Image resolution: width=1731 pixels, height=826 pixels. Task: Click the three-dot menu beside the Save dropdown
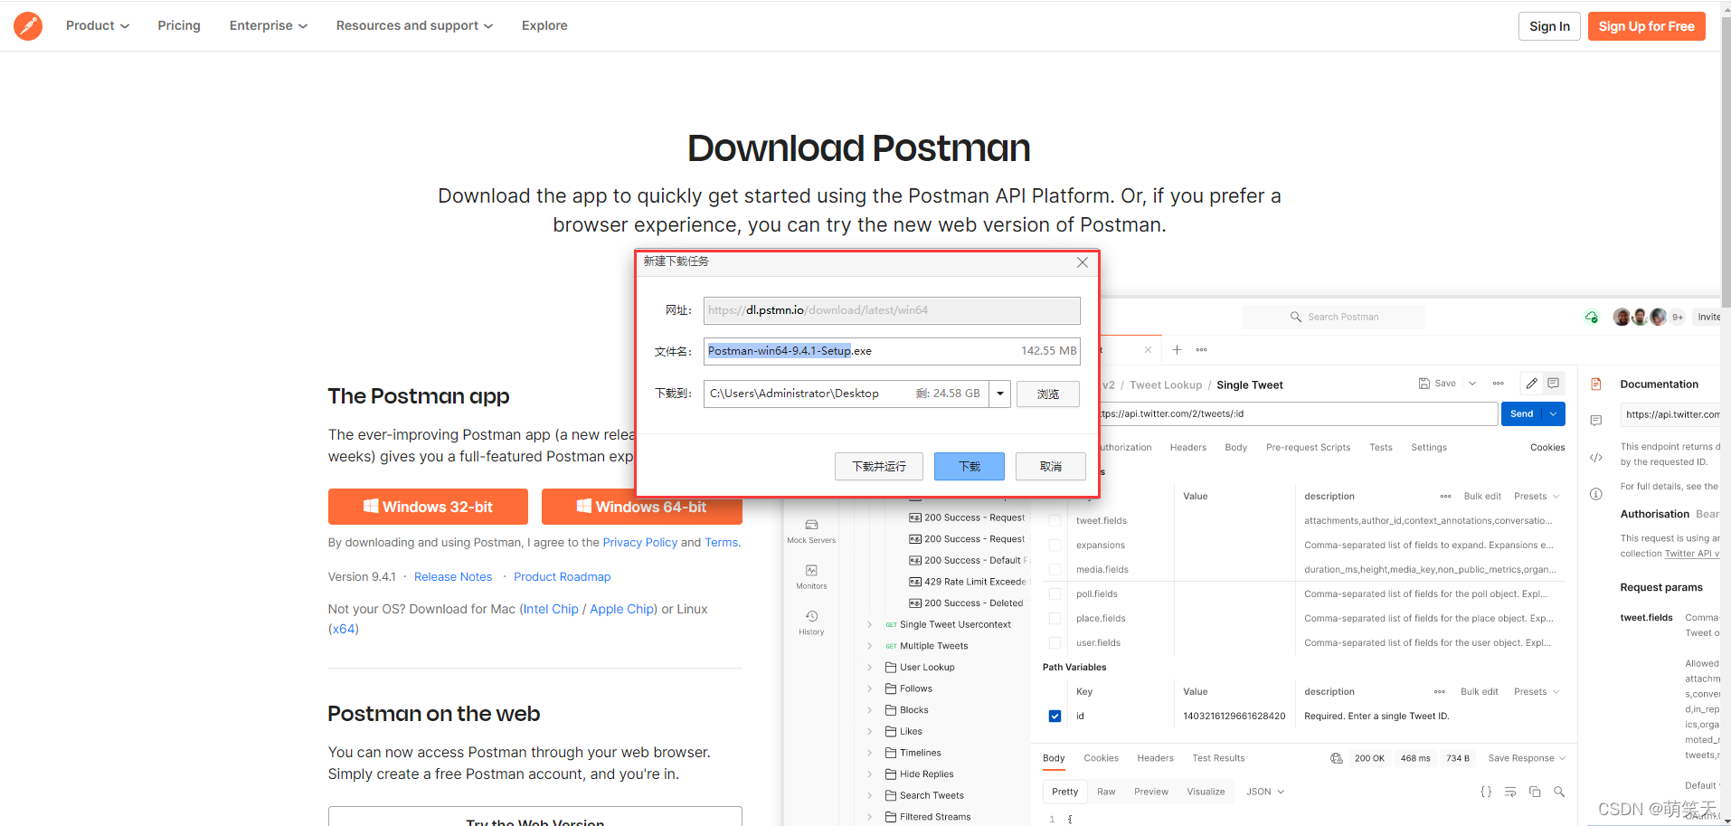click(1499, 384)
